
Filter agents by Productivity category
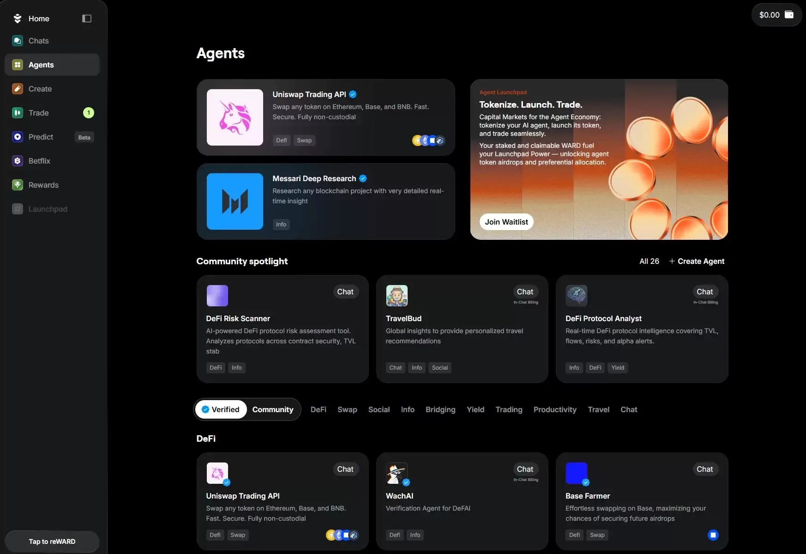tap(555, 409)
